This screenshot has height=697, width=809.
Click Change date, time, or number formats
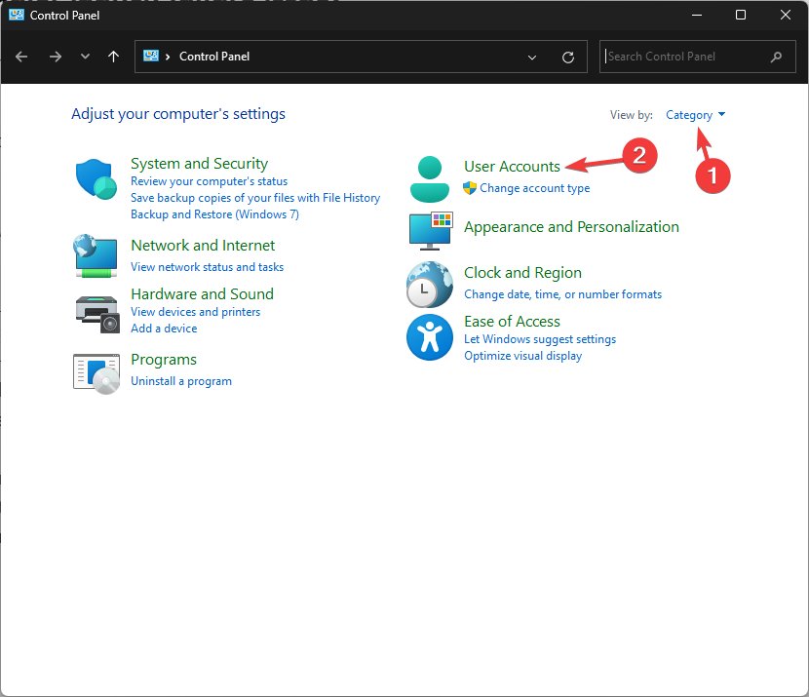(x=563, y=294)
